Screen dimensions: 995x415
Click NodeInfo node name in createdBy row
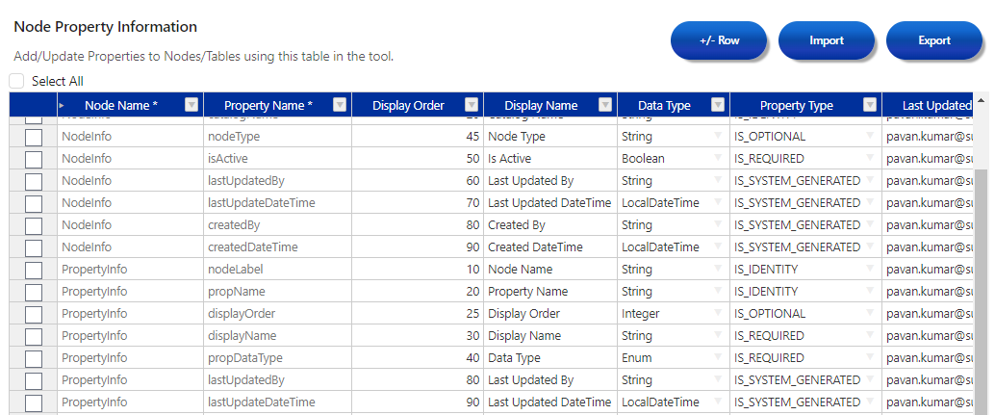point(130,225)
